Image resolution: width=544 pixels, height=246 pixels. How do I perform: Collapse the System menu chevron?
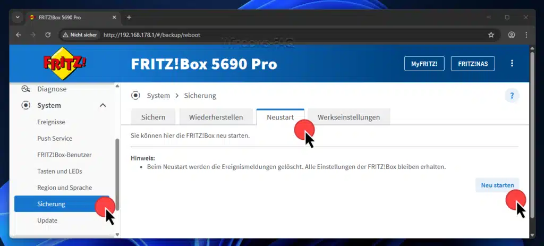[x=103, y=105]
